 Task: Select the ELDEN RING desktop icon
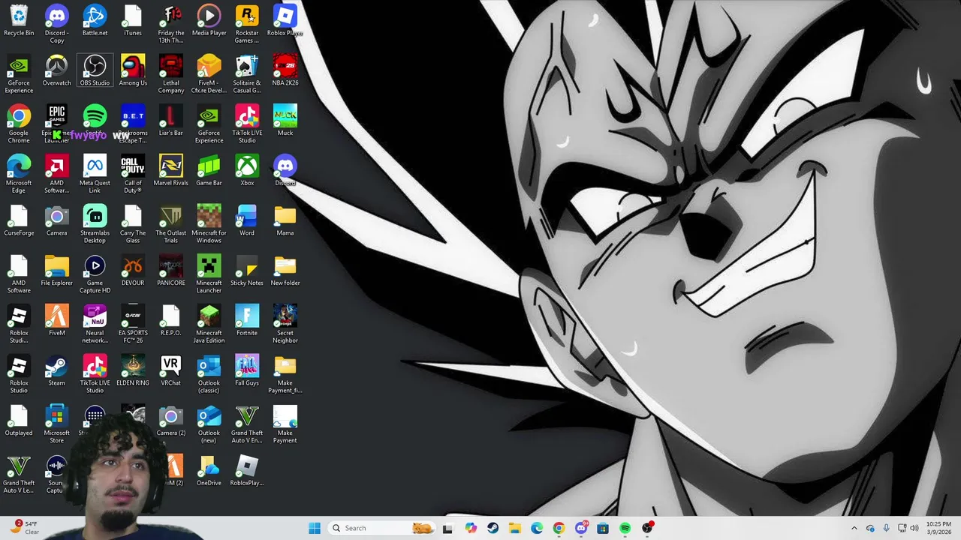pyautogui.click(x=133, y=371)
